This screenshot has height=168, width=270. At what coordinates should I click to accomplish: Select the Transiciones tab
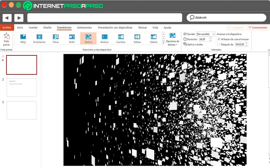[x=64, y=28]
